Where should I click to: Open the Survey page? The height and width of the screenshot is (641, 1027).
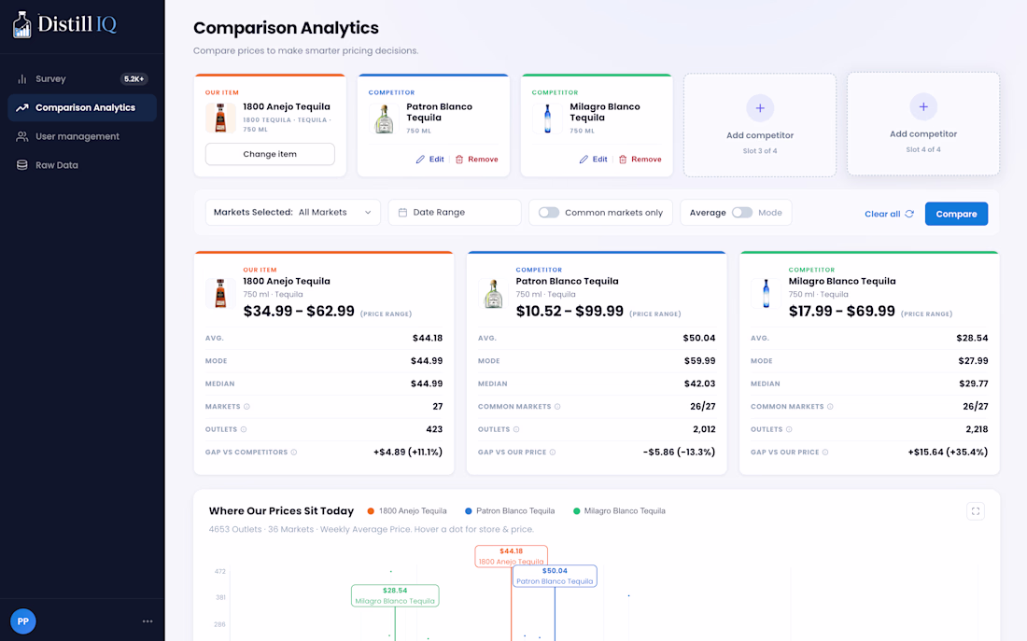click(82, 78)
